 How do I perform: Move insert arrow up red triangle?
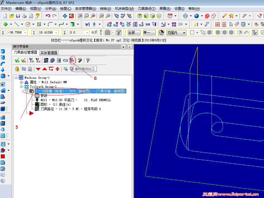(x=45, y=69)
